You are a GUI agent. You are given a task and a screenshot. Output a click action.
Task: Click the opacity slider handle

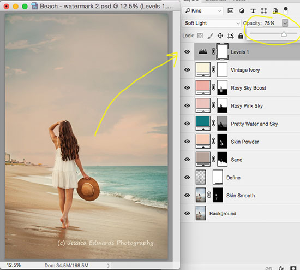(284, 34)
